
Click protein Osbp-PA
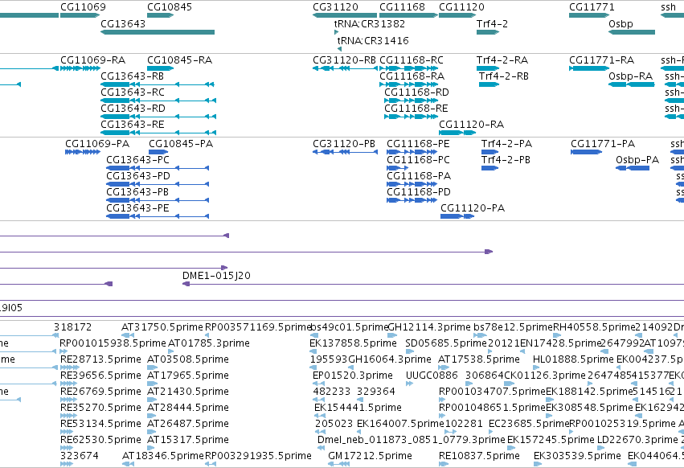tap(637, 160)
